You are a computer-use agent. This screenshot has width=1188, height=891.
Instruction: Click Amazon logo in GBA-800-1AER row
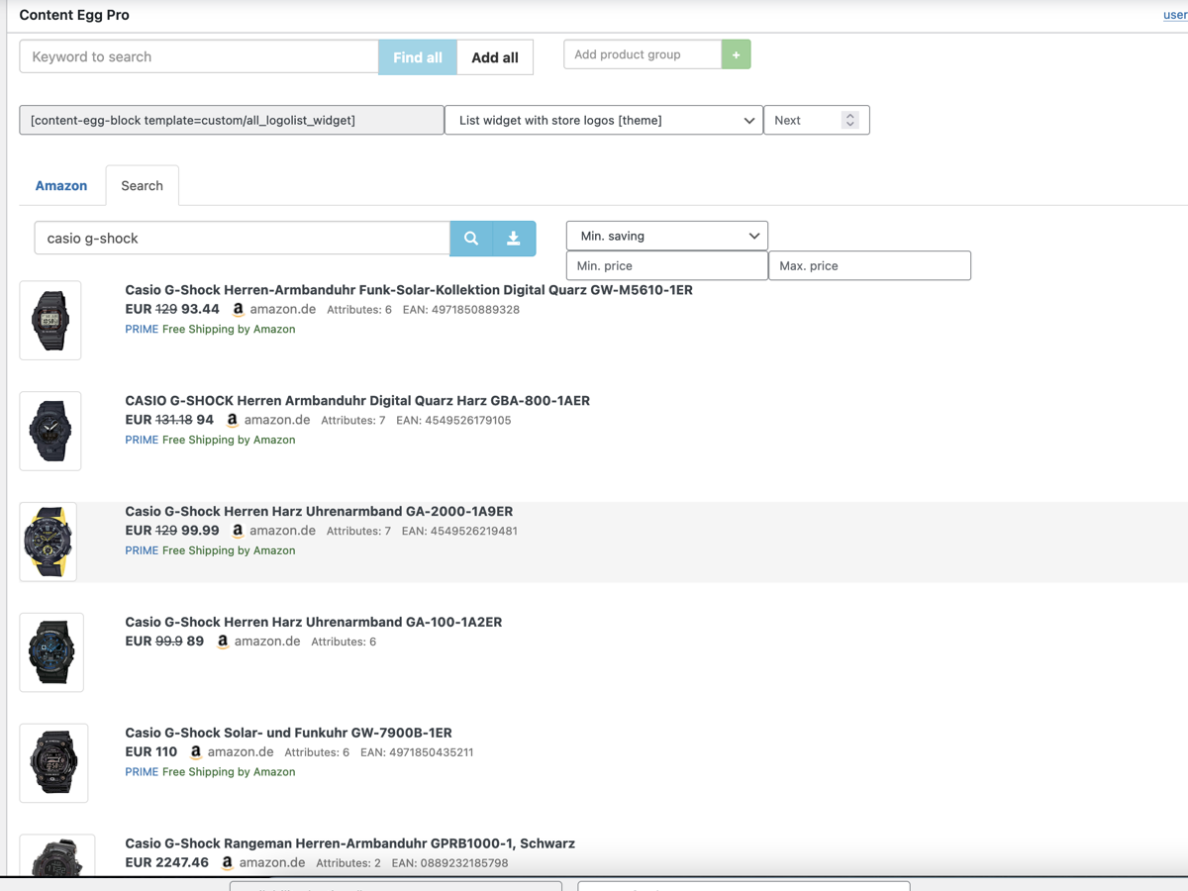tap(233, 420)
